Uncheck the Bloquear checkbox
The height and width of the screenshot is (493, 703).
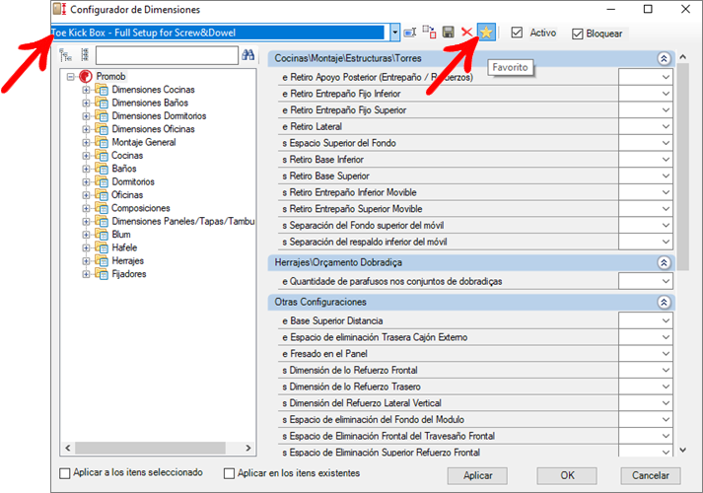point(578,34)
